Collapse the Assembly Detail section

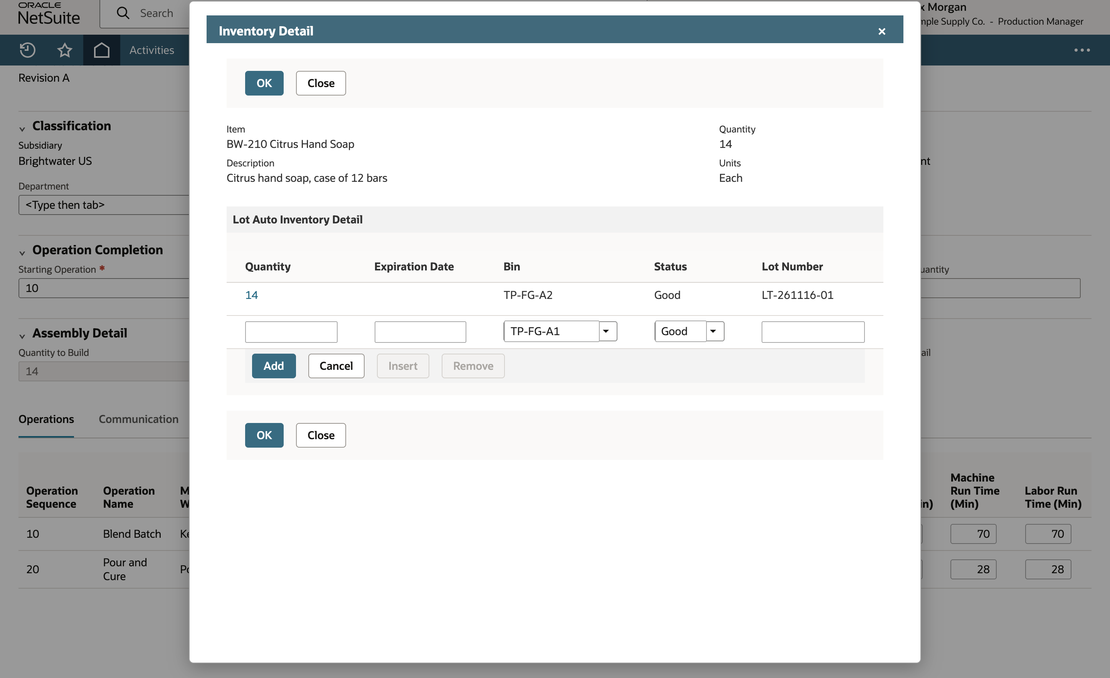click(22, 336)
